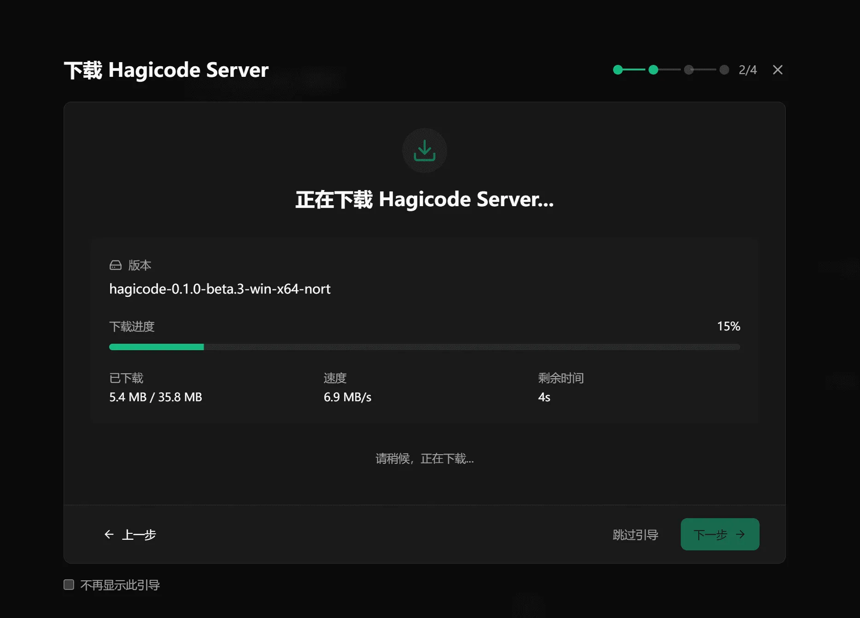
Task: Click the first green step indicator dot
Action: pyautogui.click(x=617, y=69)
